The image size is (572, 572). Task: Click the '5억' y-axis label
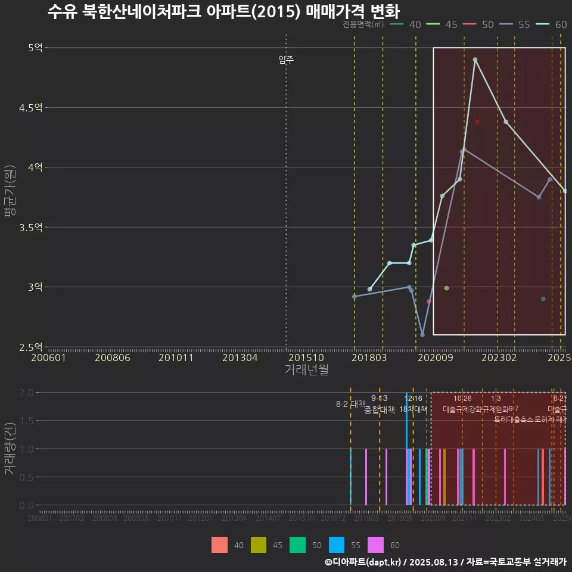pyautogui.click(x=35, y=48)
